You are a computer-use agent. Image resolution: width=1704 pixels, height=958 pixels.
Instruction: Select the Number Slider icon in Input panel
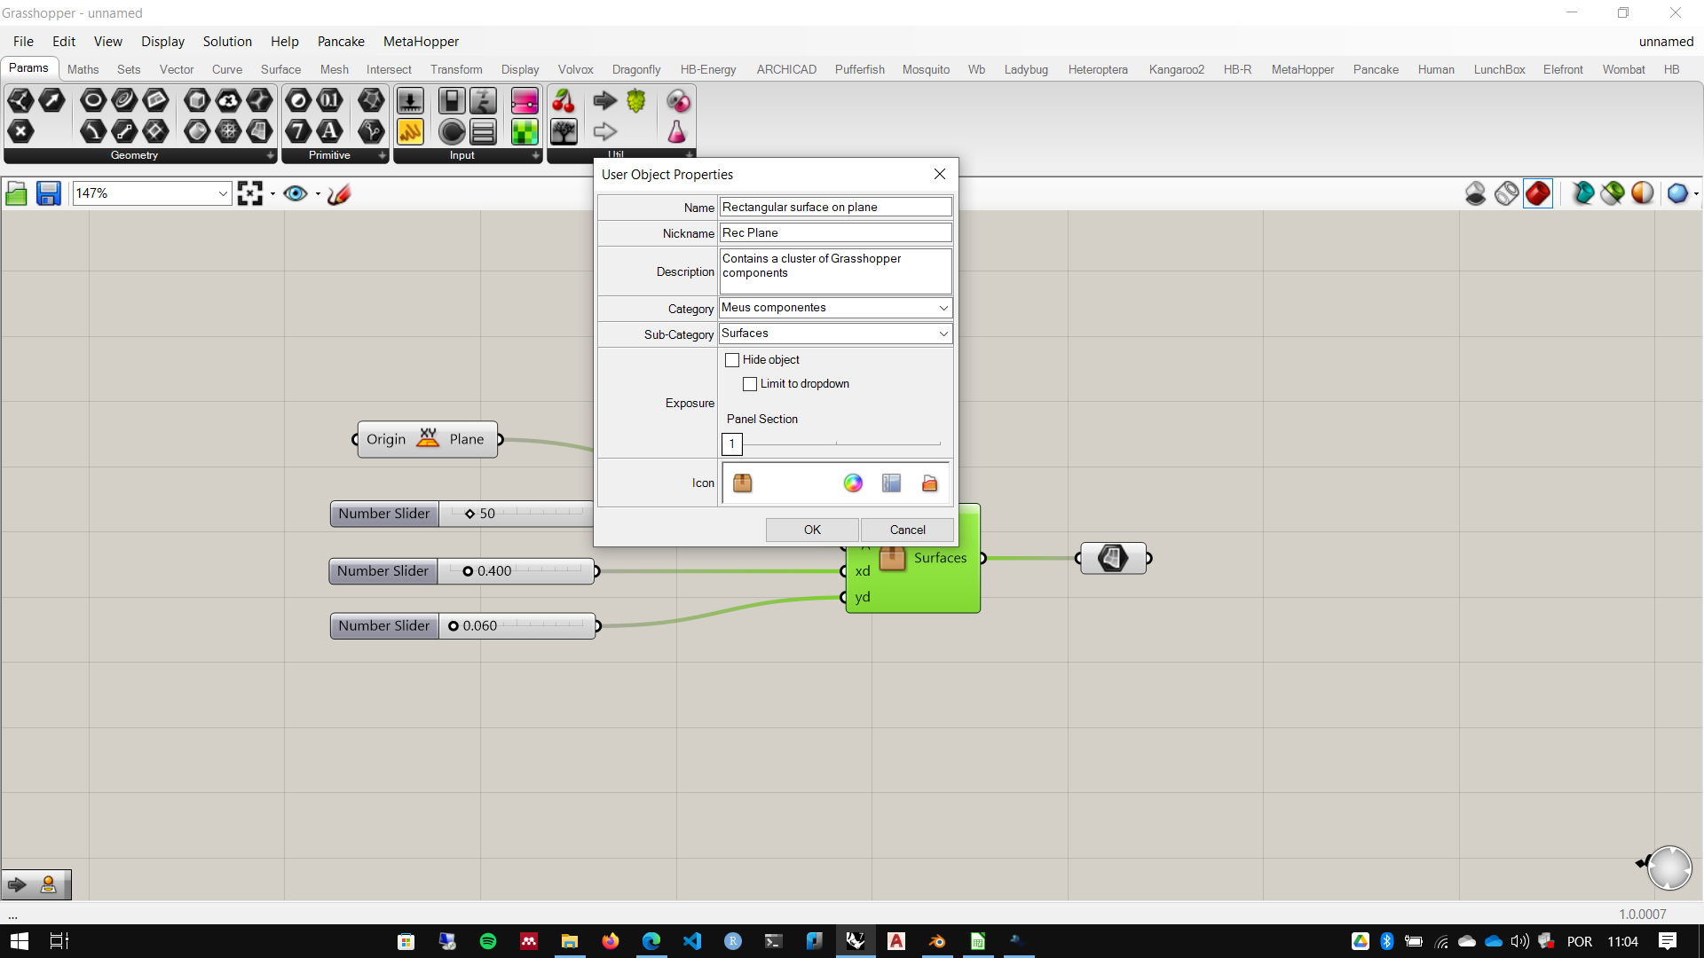[410, 101]
